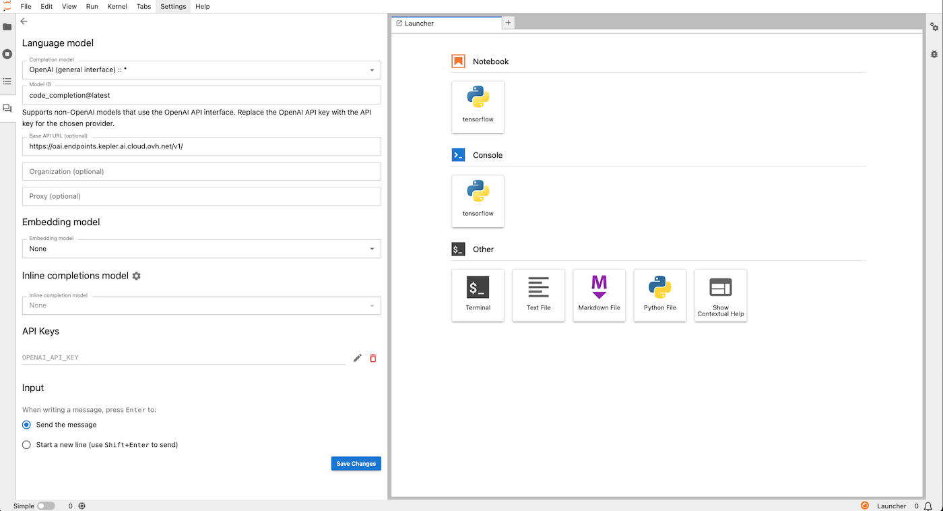
Task: Open the Completion model dropdown
Action: pos(201,69)
